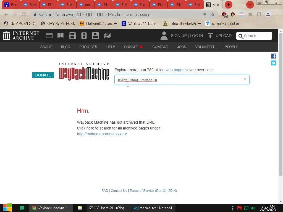Click the browser forward arrow
Screen dimensions: 283x212
tap(15, 14)
